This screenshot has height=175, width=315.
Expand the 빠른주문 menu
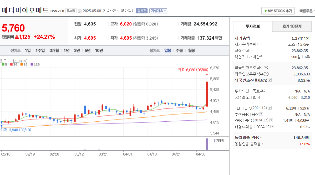[x=307, y=11]
